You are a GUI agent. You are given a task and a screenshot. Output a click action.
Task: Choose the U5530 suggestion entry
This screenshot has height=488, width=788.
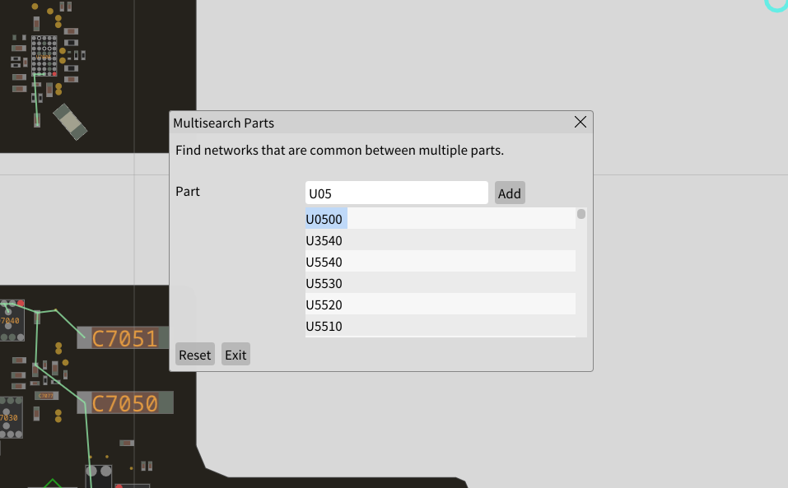click(x=324, y=283)
